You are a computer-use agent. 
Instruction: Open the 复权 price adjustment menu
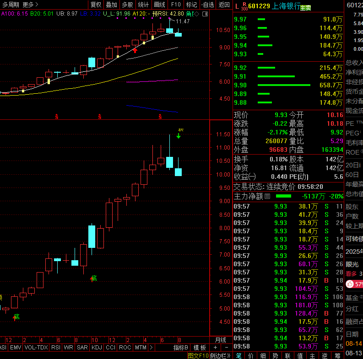click(96, 5)
